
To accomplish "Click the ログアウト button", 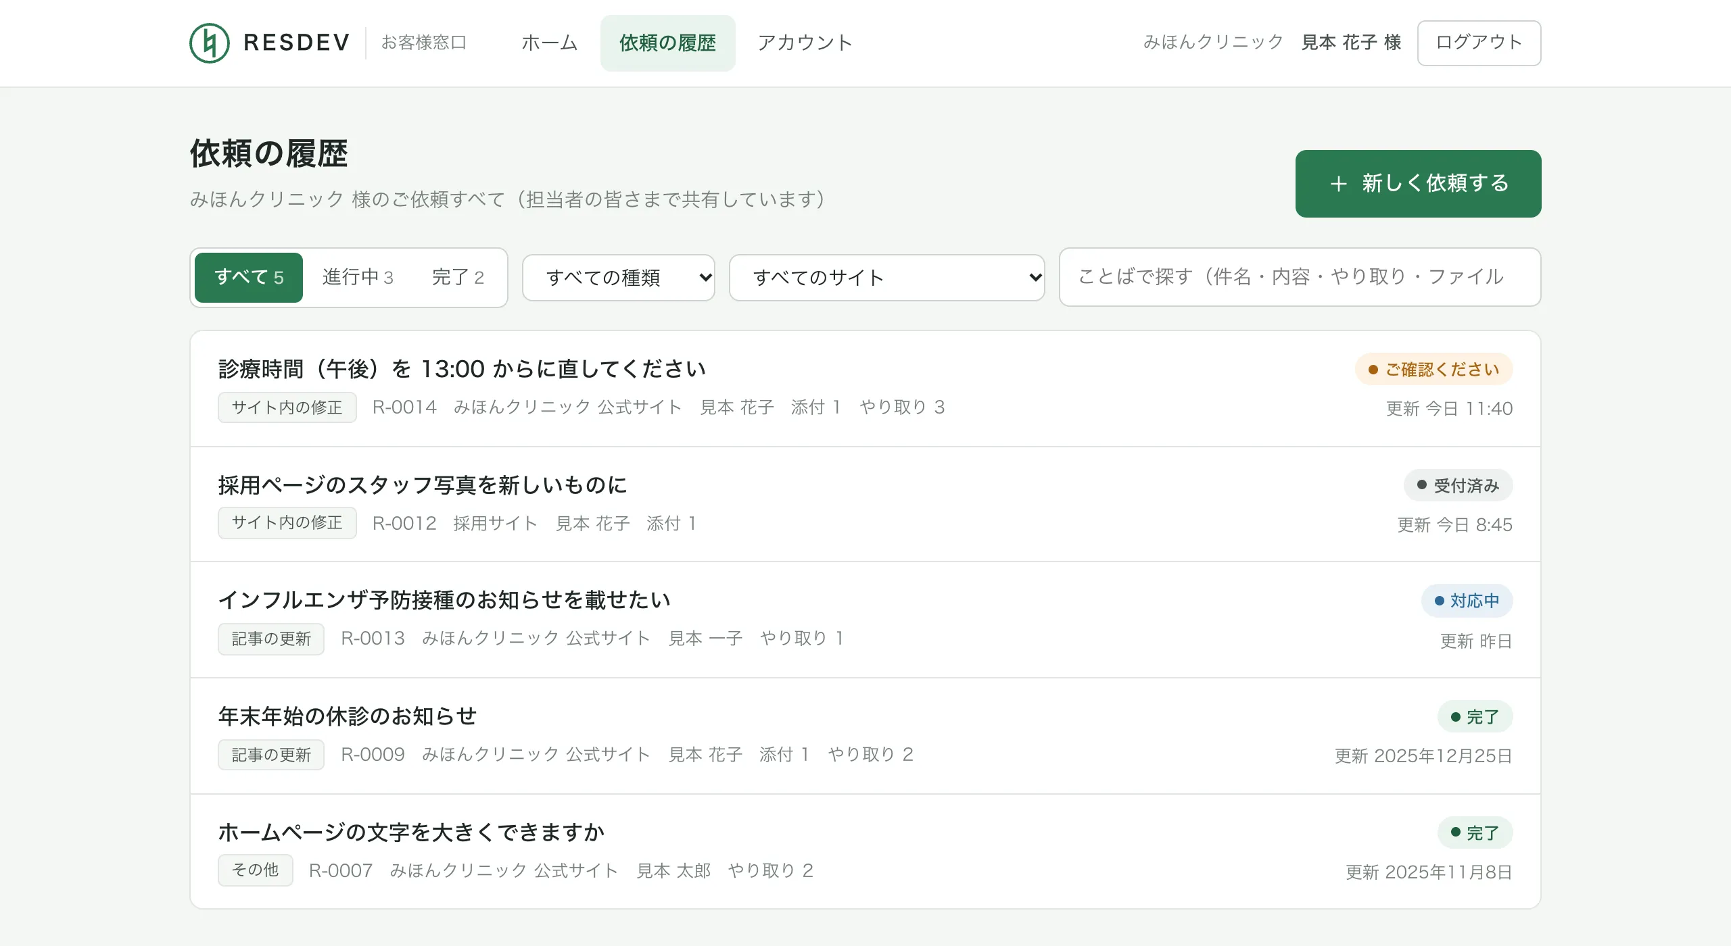I will pos(1479,43).
